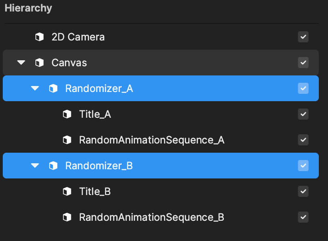The image size is (328, 241).
Task: Collapse the Canvas tree node
Action: click(x=21, y=63)
